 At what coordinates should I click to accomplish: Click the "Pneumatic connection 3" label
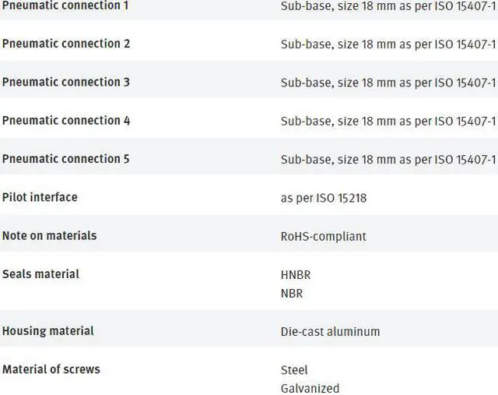[65, 82]
